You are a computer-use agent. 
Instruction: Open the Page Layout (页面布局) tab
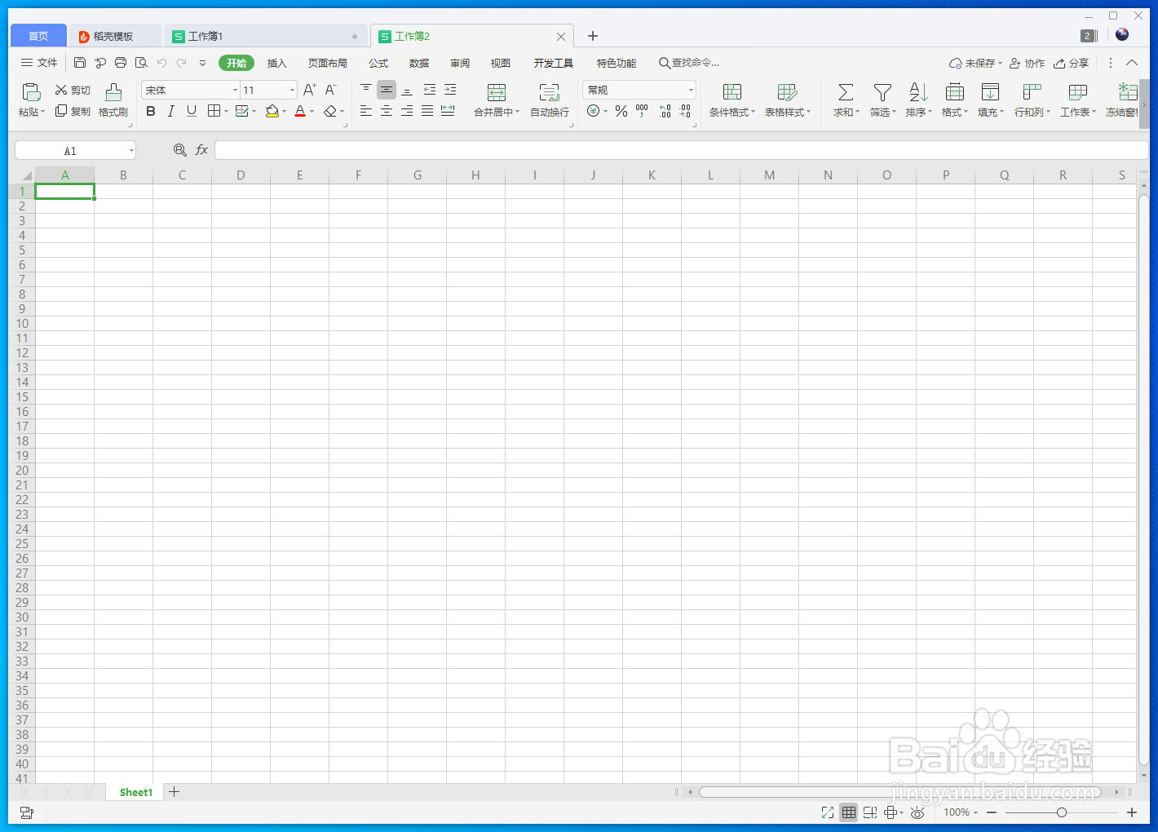click(x=328, y=63)
